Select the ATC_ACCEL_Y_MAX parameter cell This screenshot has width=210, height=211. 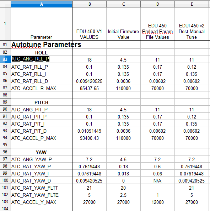pos(42,202)
